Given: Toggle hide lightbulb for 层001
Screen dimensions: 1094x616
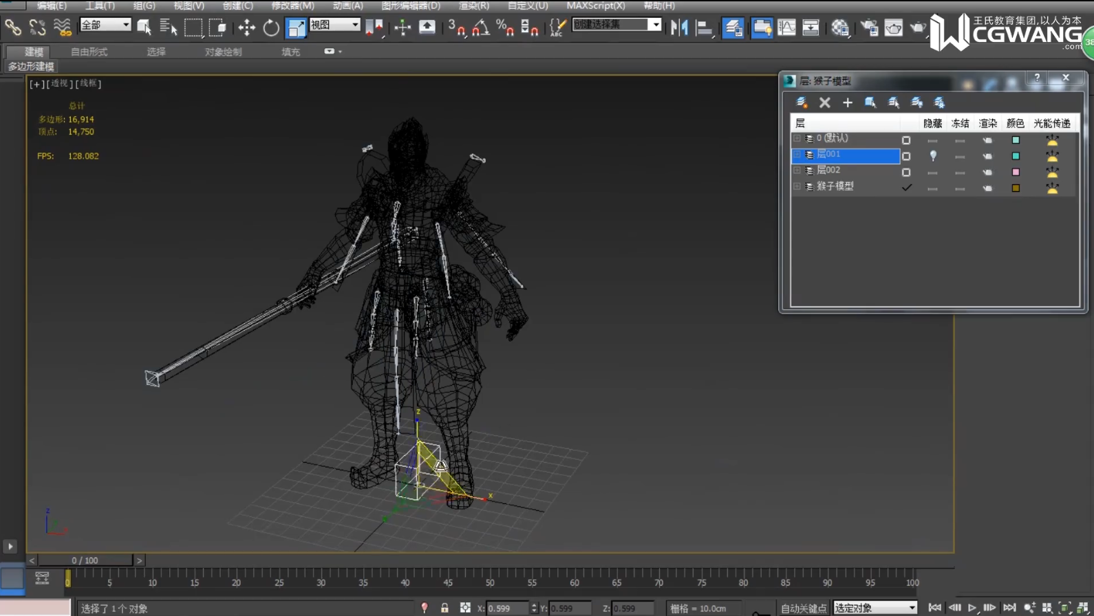Looking at the screenshot, I should [933, 156].
